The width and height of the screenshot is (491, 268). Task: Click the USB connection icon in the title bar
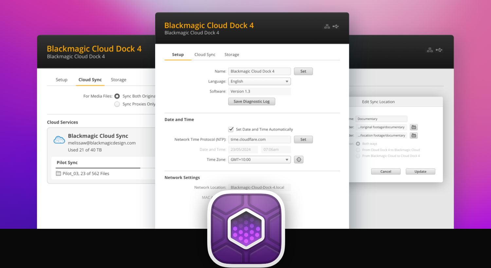click(336, 26)
